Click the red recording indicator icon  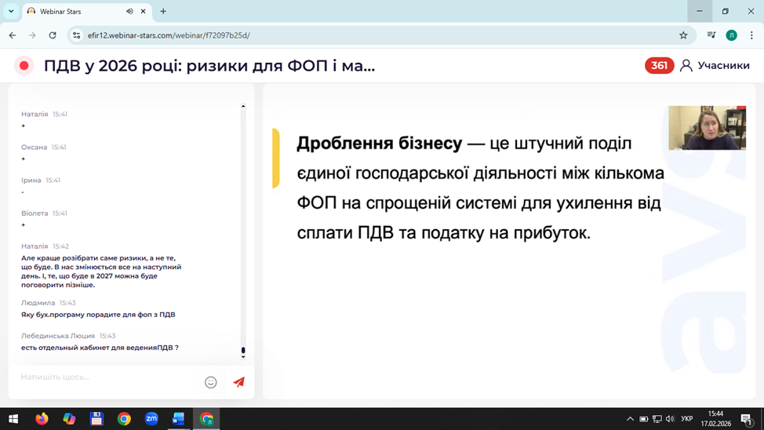(24, 66)
